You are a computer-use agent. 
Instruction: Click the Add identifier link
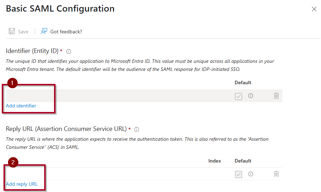tap(21, 106)
